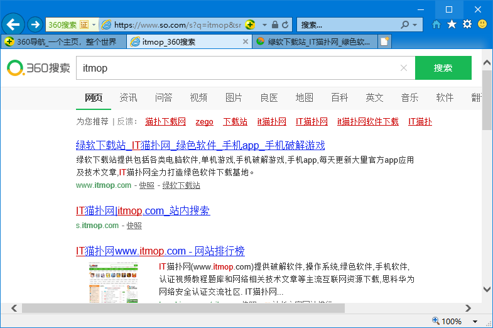Select the 英文 category tab

click(x=374, y=98)
